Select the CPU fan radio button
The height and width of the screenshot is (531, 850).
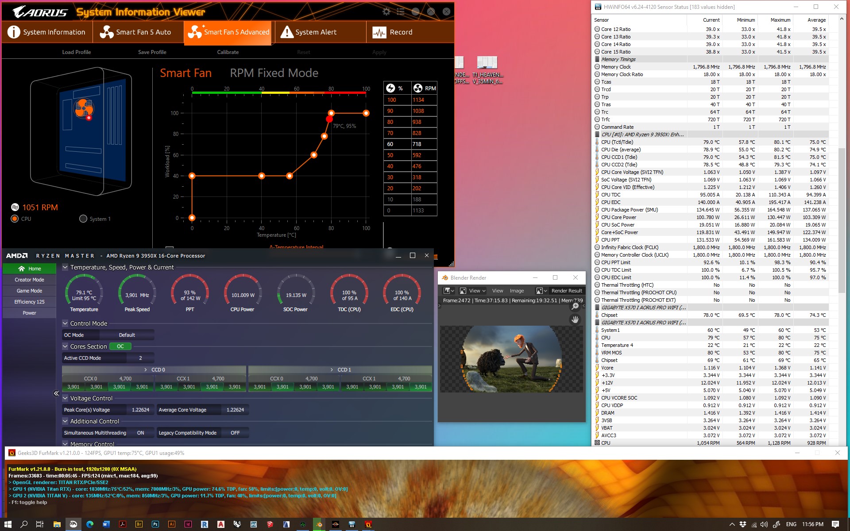(15, 219)
